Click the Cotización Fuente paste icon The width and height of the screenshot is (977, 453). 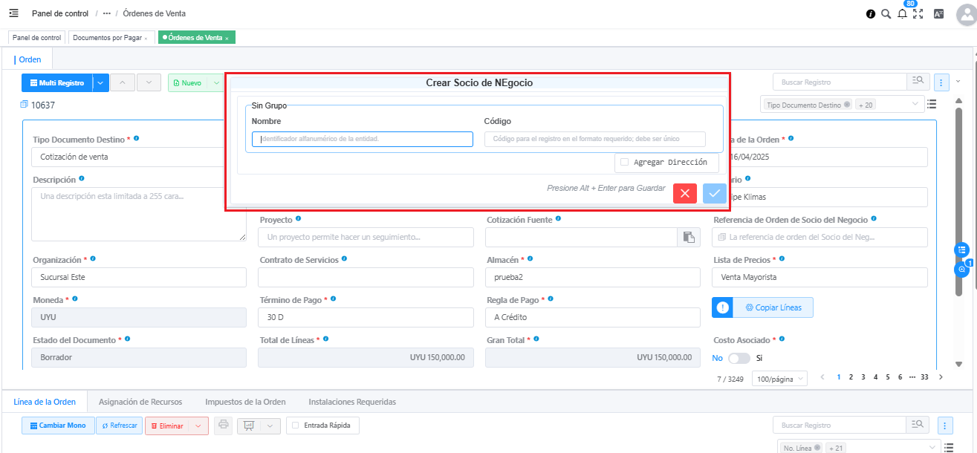click(689, 238)
